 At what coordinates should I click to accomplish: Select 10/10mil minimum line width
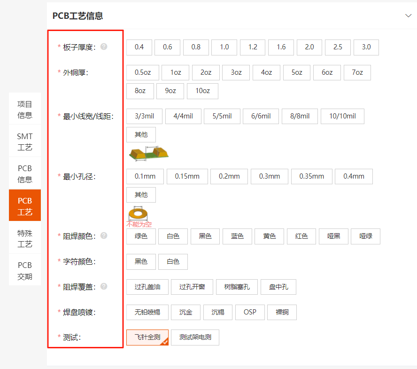[x=342, y=117]
